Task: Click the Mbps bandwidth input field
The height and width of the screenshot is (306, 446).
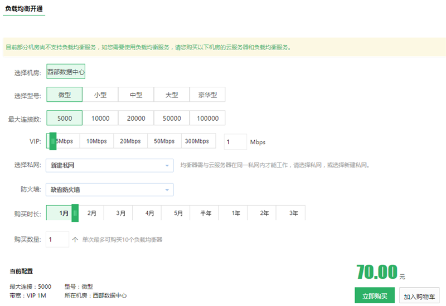Action: click(x=235, y=142)
